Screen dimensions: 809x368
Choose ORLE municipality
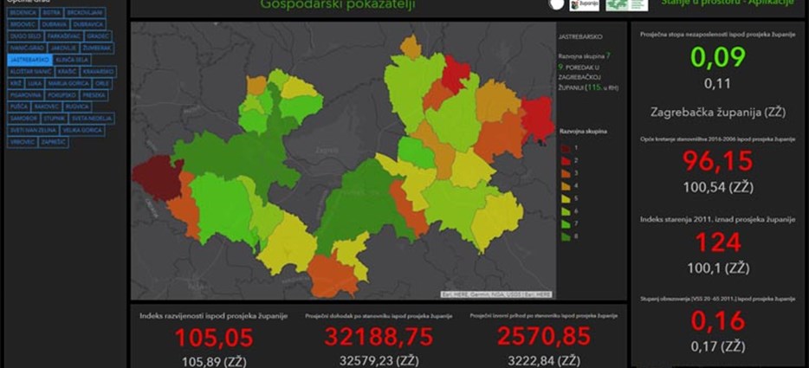(x=103, y=83)
